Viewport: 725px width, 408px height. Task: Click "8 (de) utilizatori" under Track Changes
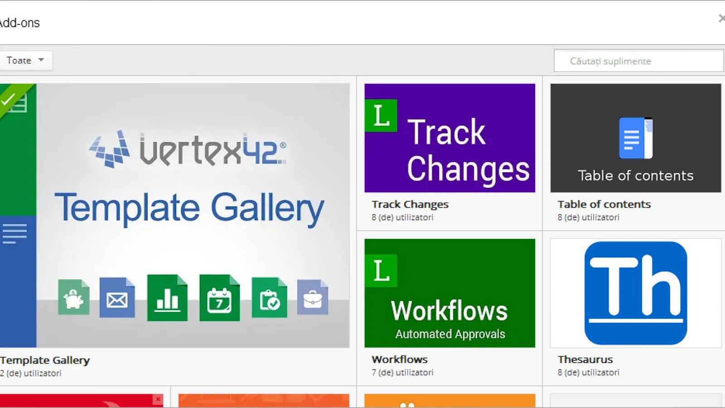402,218
